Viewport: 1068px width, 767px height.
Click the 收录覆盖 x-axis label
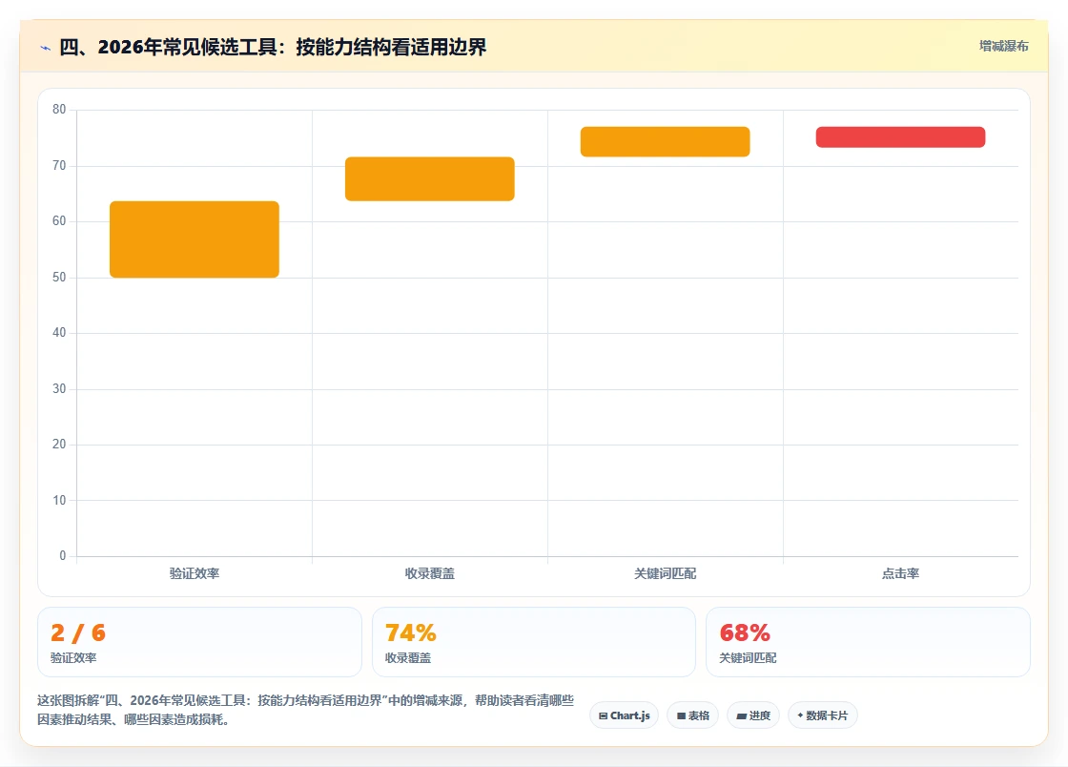point(430,573)
